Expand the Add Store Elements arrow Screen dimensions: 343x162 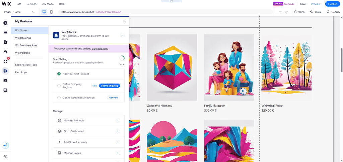118,142
